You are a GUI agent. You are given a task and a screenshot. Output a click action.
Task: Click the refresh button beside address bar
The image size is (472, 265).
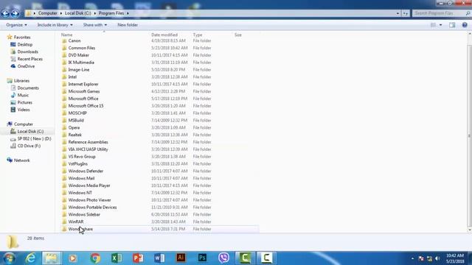406,13
